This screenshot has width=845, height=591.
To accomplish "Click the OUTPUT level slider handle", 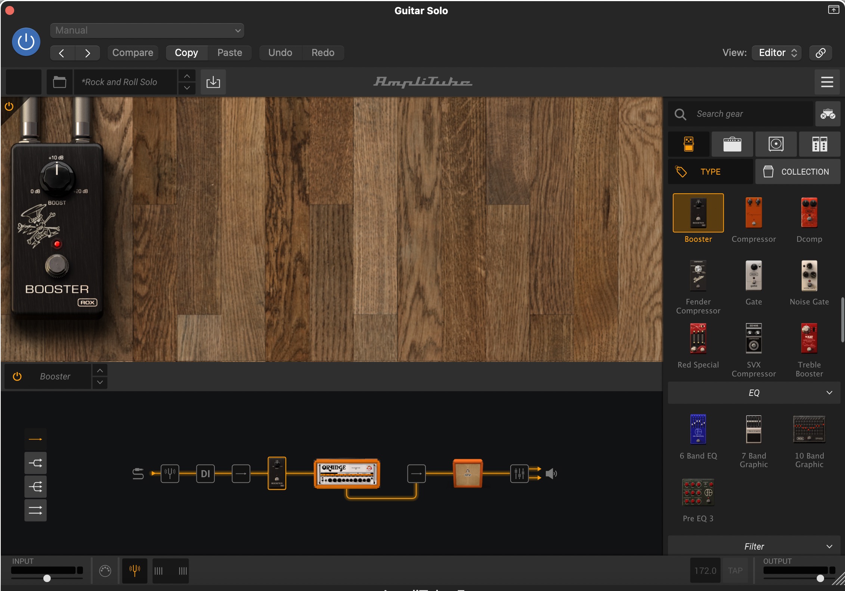I will (820, 578).
